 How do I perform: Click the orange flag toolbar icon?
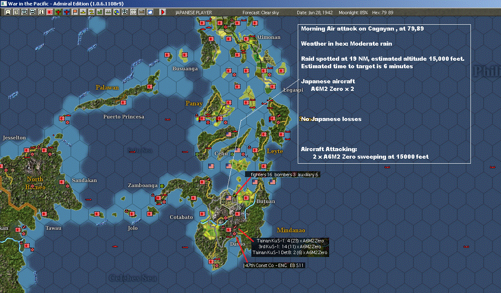click(75, 12)
